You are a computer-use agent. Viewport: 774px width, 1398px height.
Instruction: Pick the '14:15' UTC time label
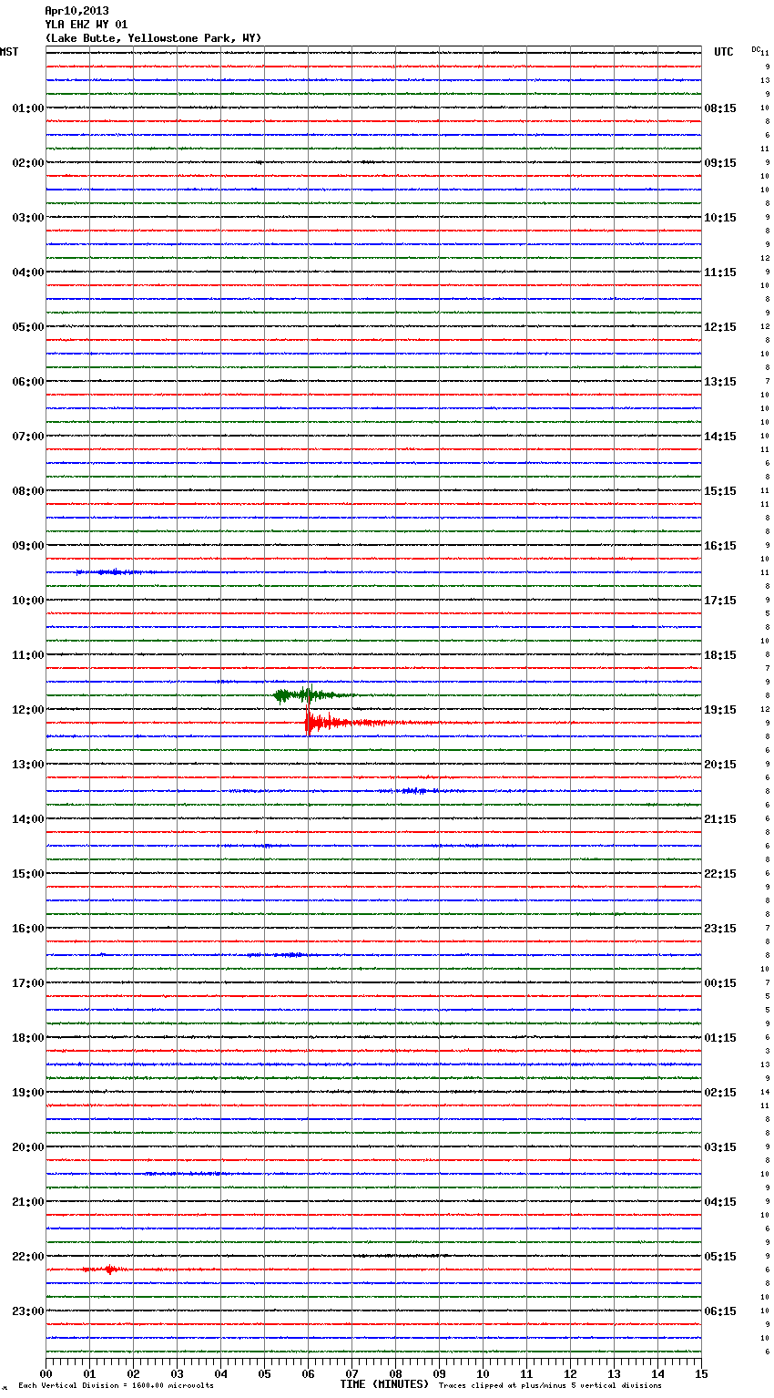(720, 437)
